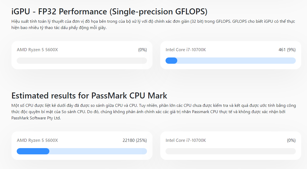Select Intel Core i7-10700K label in iGPU card
Image resolution: width=307 pixels, height=169 pixels.
186,50
